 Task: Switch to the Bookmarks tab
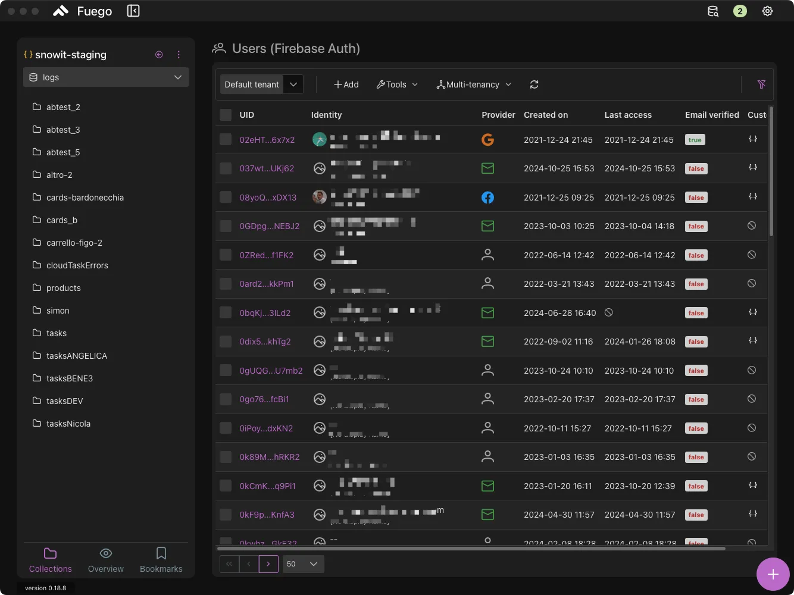pos(161,560)
